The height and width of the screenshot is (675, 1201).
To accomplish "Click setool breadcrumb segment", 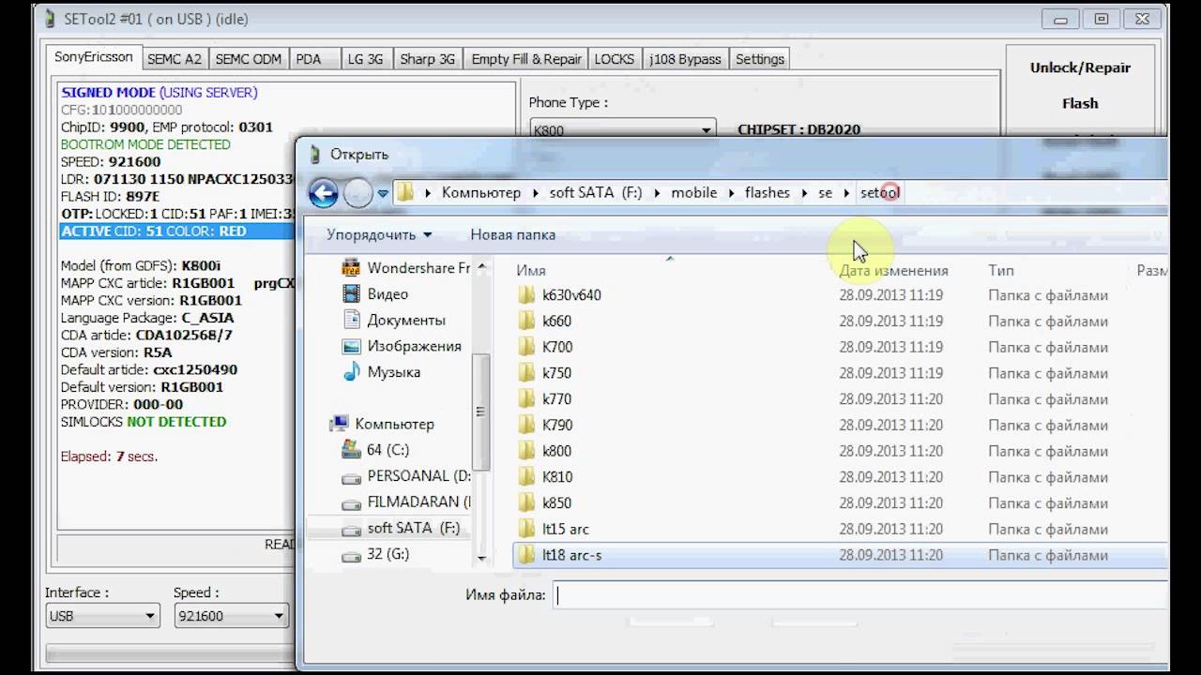I will (x=880, y=192).
